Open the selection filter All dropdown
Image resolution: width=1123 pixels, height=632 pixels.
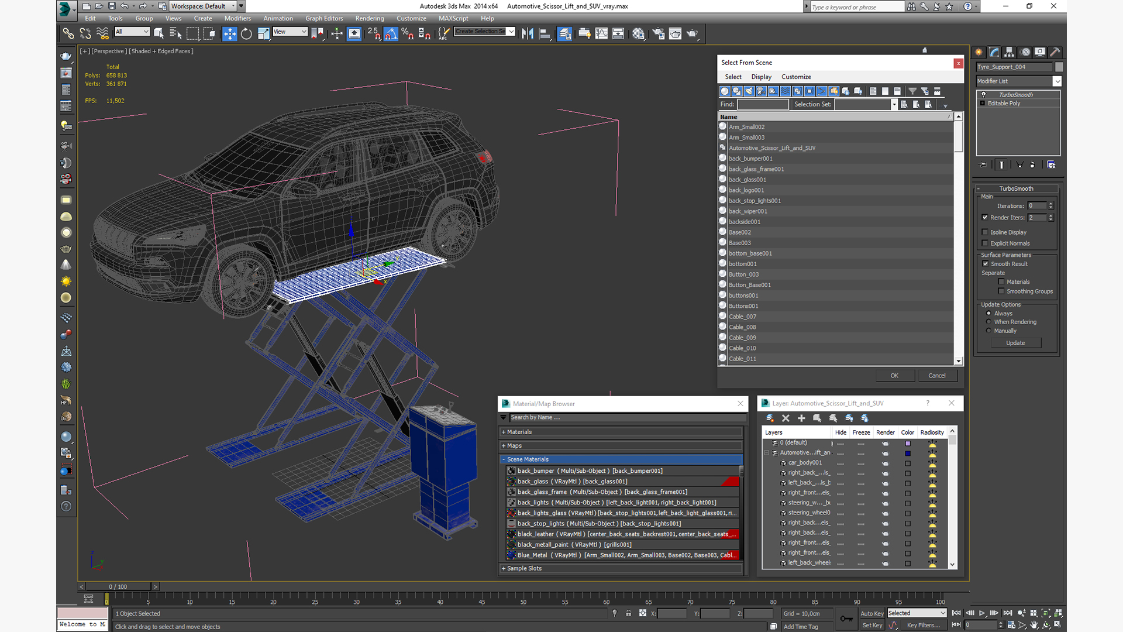[132, 32]
